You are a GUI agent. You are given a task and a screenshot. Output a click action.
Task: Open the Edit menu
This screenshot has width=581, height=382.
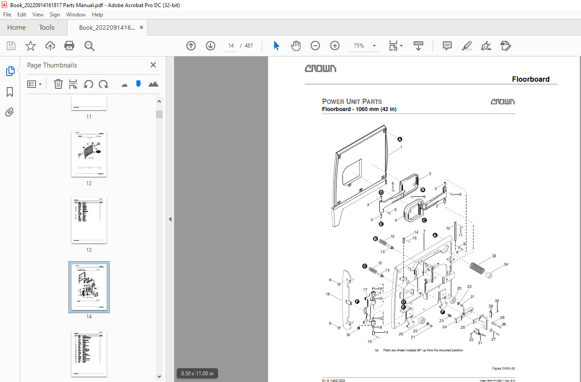(22, 15)
